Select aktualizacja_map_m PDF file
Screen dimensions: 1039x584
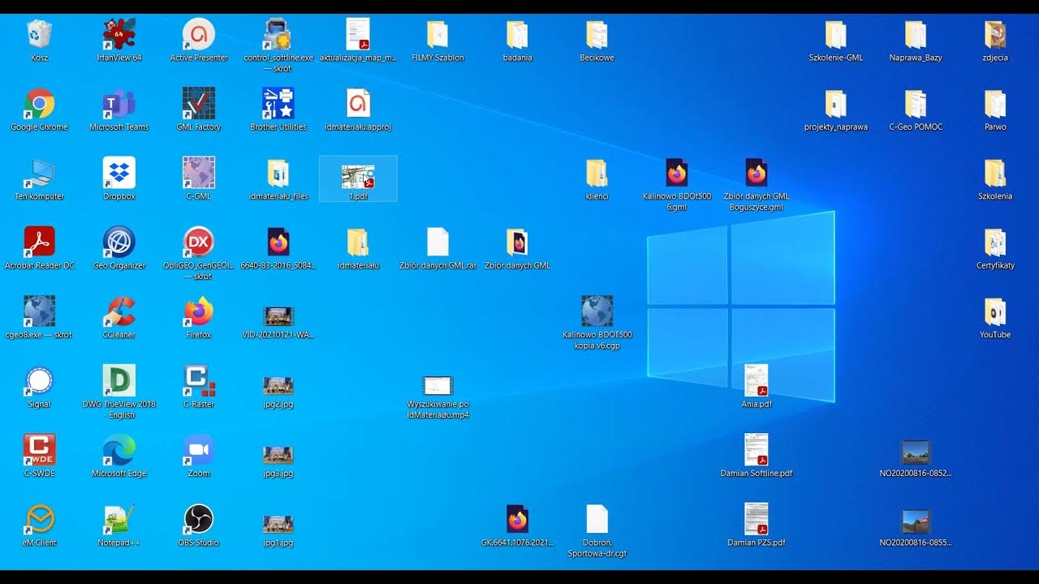(358, 35)
